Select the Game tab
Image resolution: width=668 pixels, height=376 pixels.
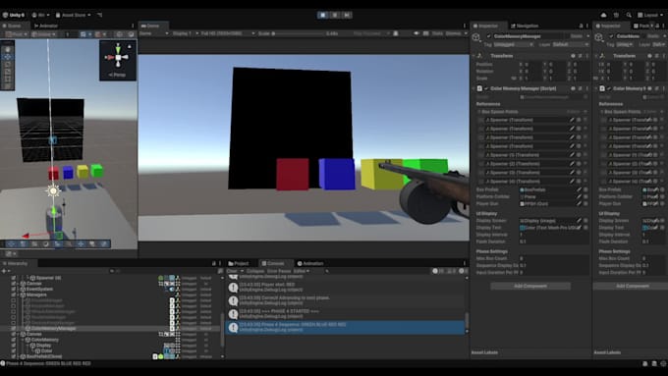(153, 26)
